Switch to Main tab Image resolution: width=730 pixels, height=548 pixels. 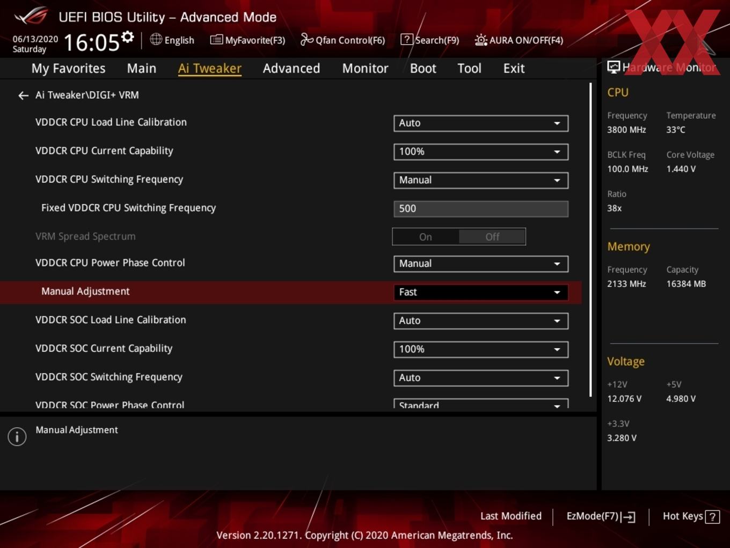click(x=142, y=68)
